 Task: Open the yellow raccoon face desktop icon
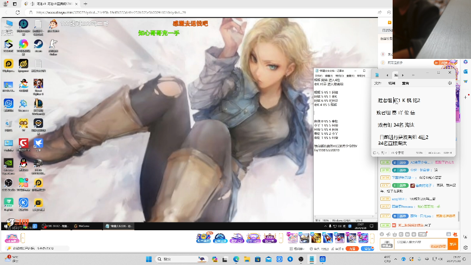point(24,124)
